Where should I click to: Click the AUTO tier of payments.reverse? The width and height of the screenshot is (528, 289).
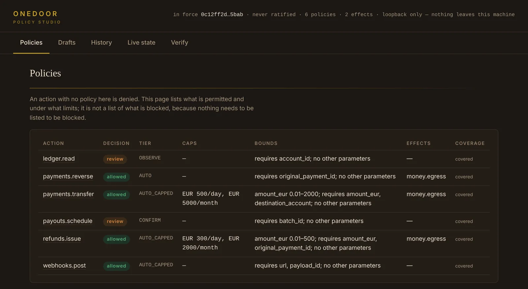145,176
